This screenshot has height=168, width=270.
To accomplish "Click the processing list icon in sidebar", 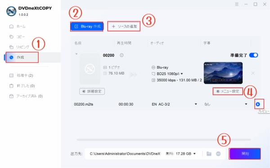I will click(x=11, y=75).
